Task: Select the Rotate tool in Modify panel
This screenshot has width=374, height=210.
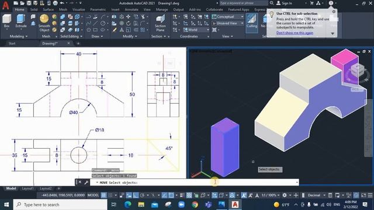Action: coord(129,23)
